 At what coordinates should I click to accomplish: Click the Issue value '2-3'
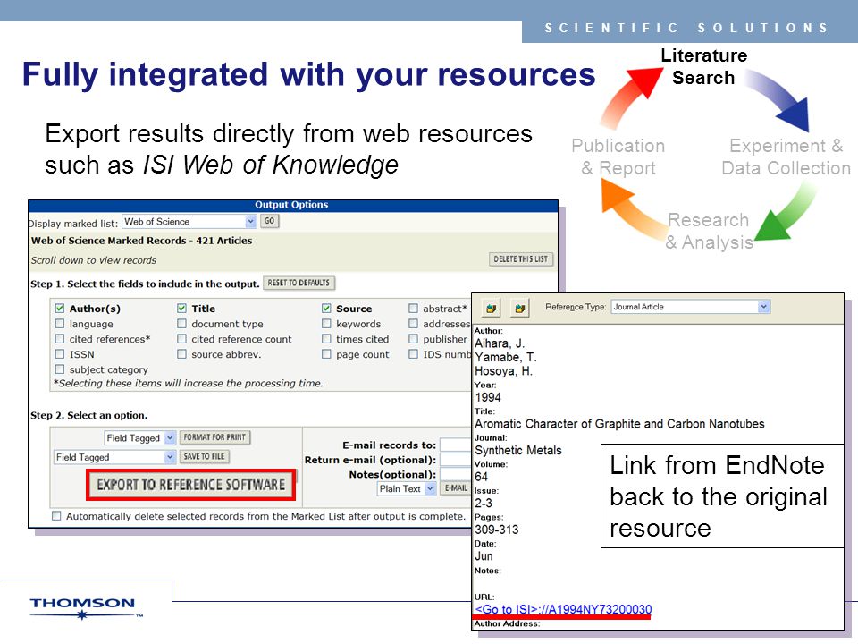coord(484,504)
